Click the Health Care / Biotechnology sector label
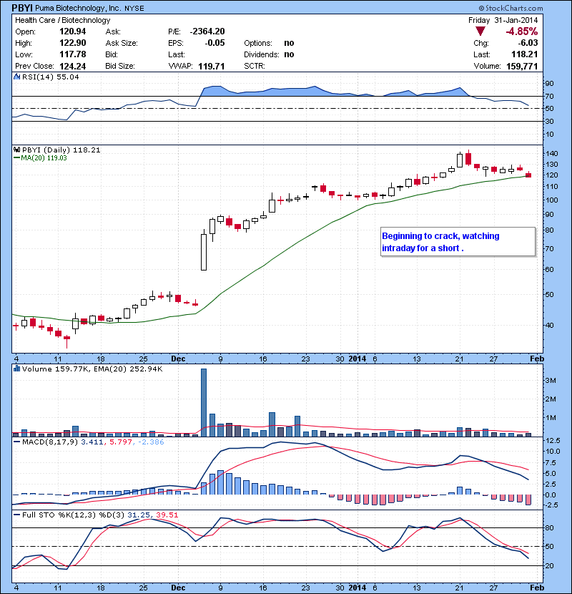Viewport: 572px width, 594px height. point(62,20)
